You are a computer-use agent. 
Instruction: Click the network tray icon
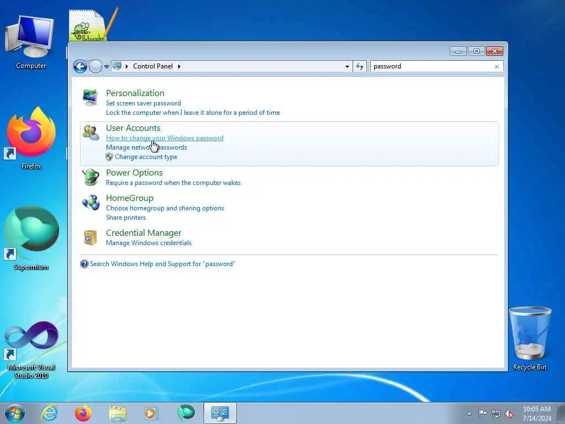click(x=496, y=414)
